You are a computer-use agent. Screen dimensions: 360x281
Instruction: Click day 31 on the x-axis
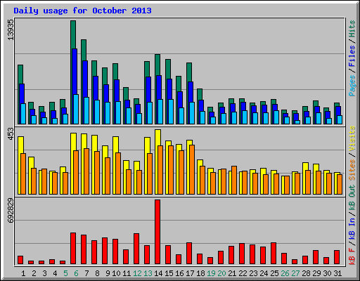pos(337,273)
